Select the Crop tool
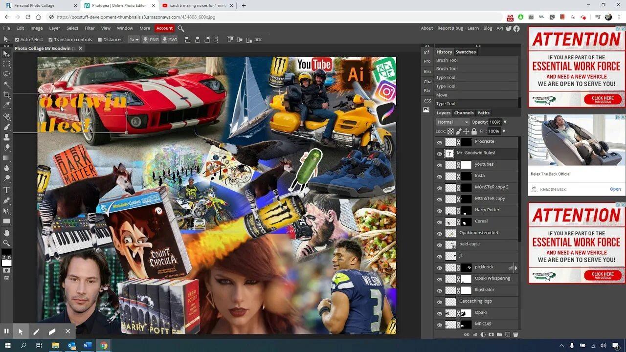Image resolution: width=626 pixels, height=352 pixels. [x=6, y=95]
